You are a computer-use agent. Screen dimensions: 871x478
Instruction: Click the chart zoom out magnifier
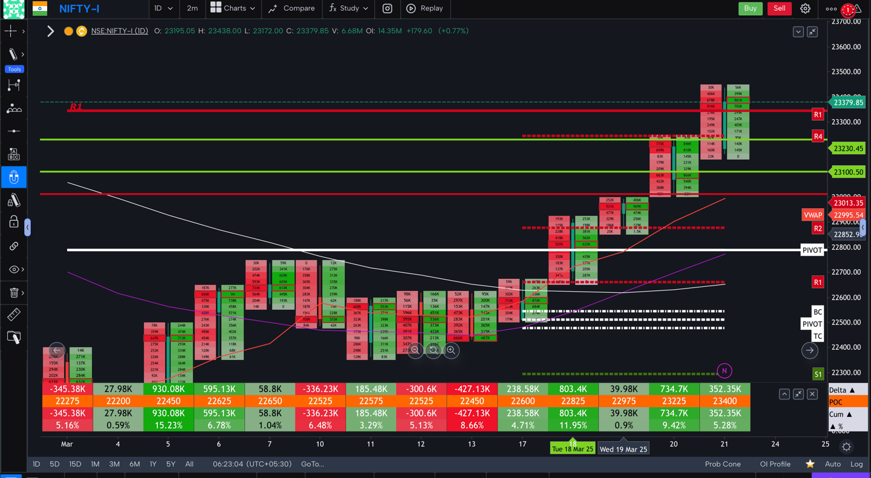415,350
